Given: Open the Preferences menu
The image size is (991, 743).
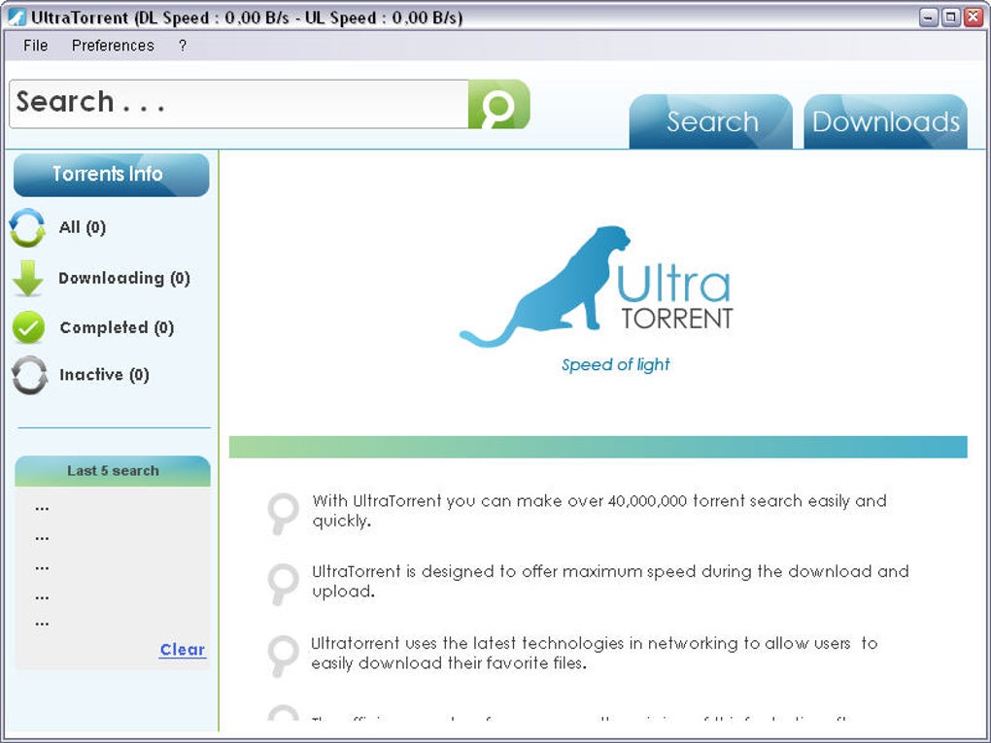Looking at the screenshot, I should coord(113,46).
